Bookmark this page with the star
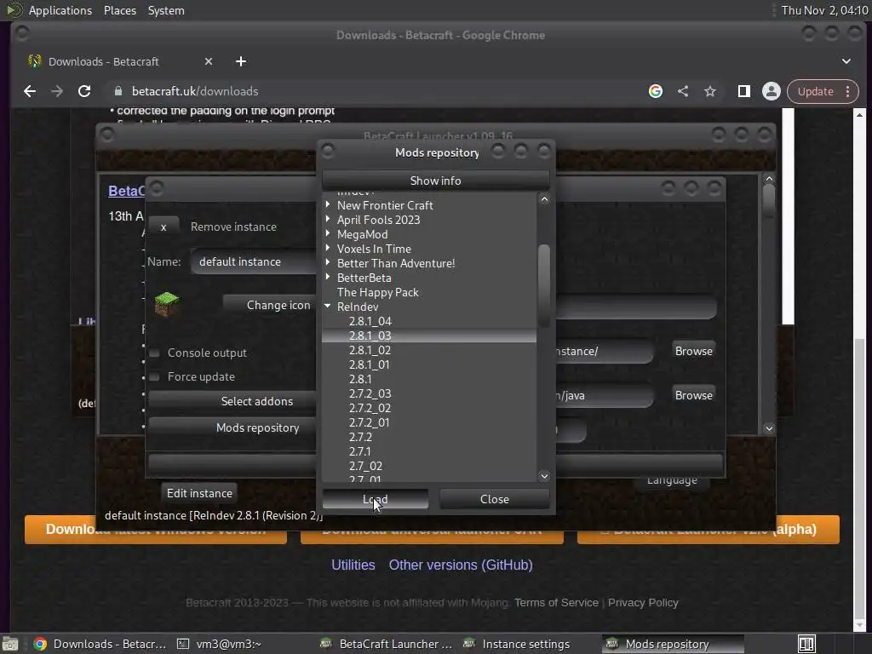The height and width of the screenshot is (654, 872). coord(710,91)
